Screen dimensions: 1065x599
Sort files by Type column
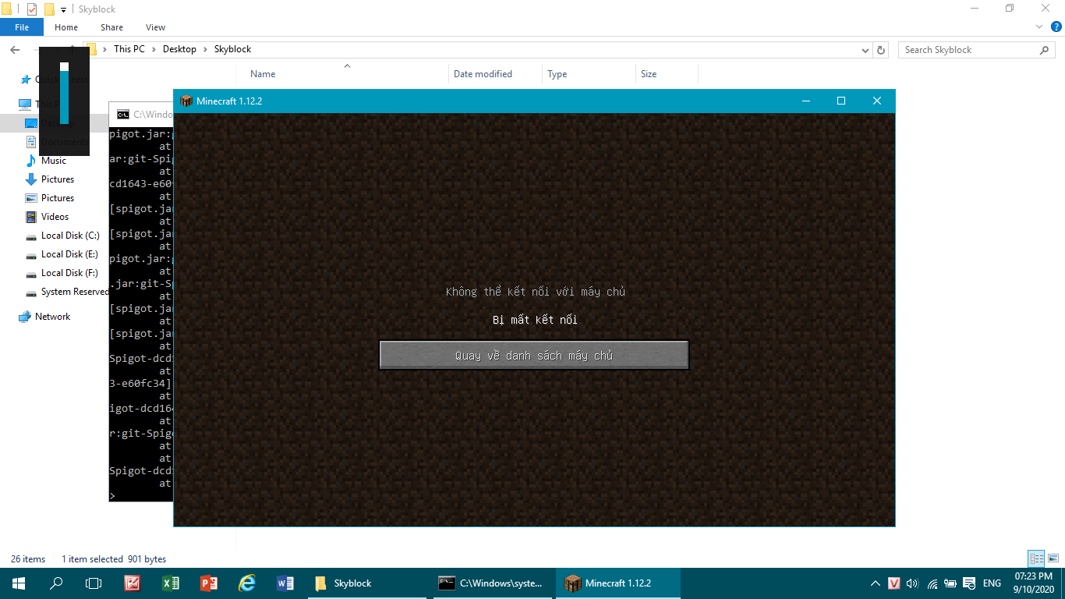point(557,74)
